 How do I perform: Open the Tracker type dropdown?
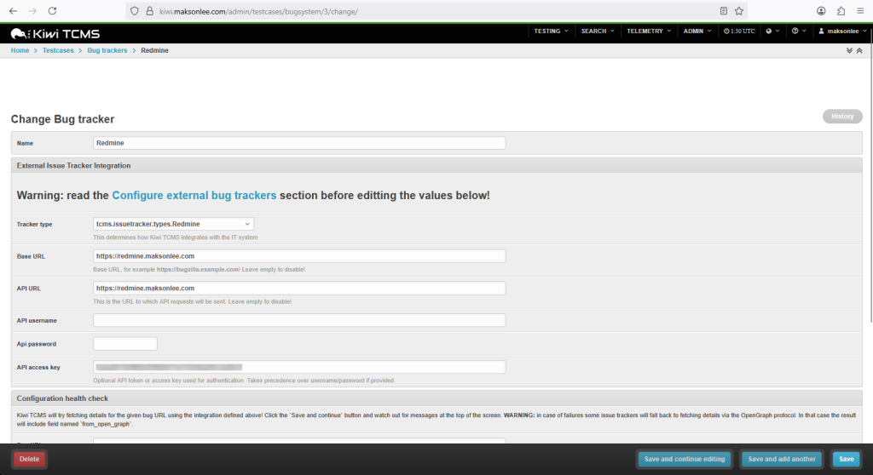pos(173,224)
